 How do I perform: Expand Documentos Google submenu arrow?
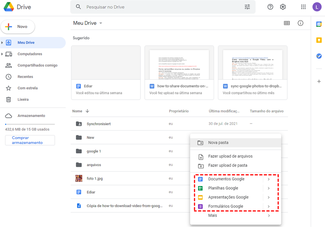pyautogui.click(x=268, y=179)
